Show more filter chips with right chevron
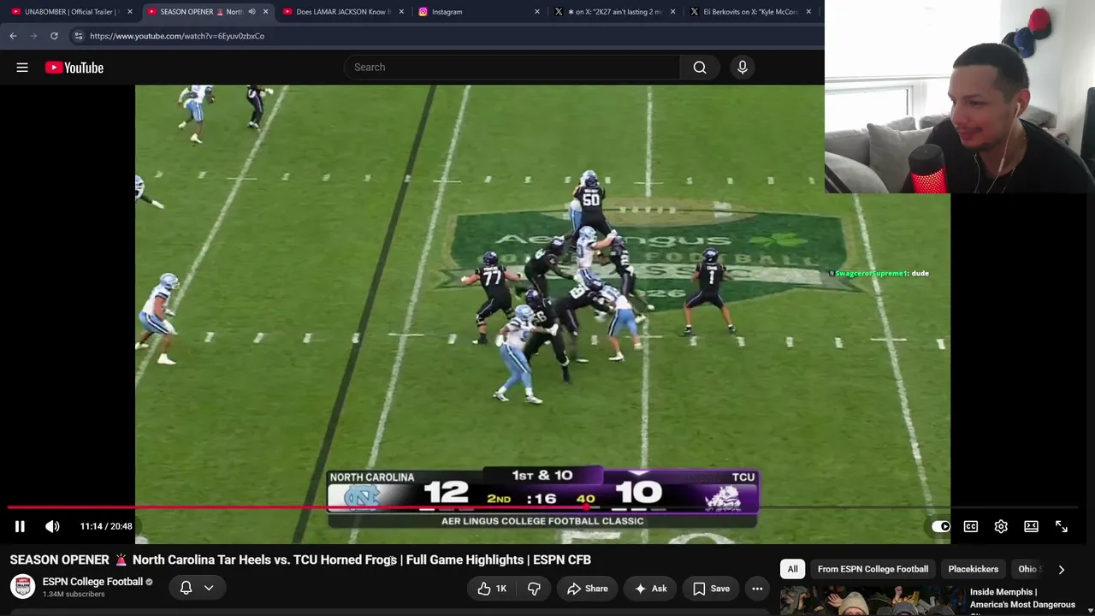 pos(1062,569)
